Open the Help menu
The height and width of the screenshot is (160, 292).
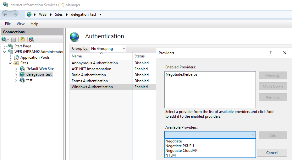tap(34, 24)
